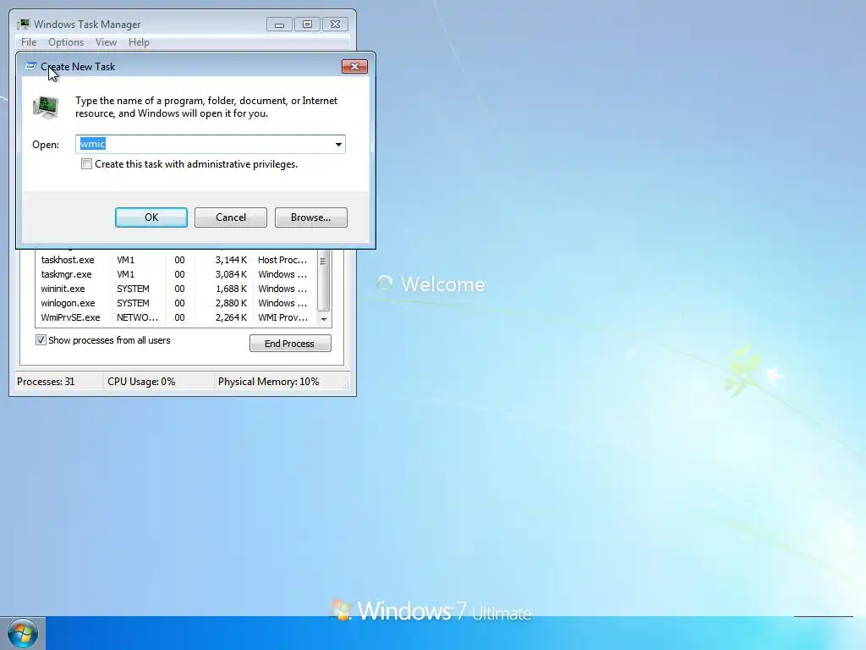Confirm with the OK button
This screenshot has width=866, height=650.
point(151,218)
